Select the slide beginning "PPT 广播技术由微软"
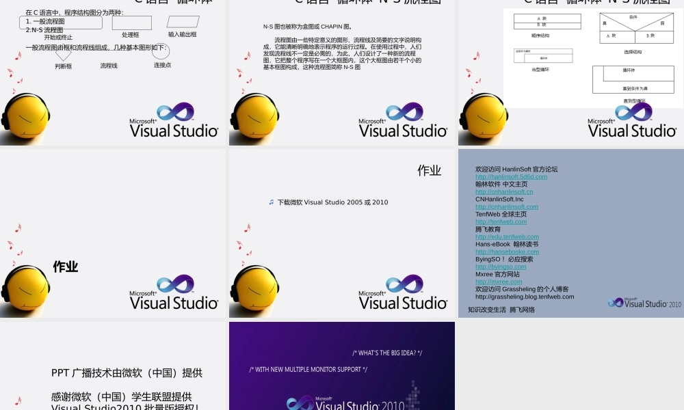The width and height of the screenshot is (684, 410). [x=113, y=366]
